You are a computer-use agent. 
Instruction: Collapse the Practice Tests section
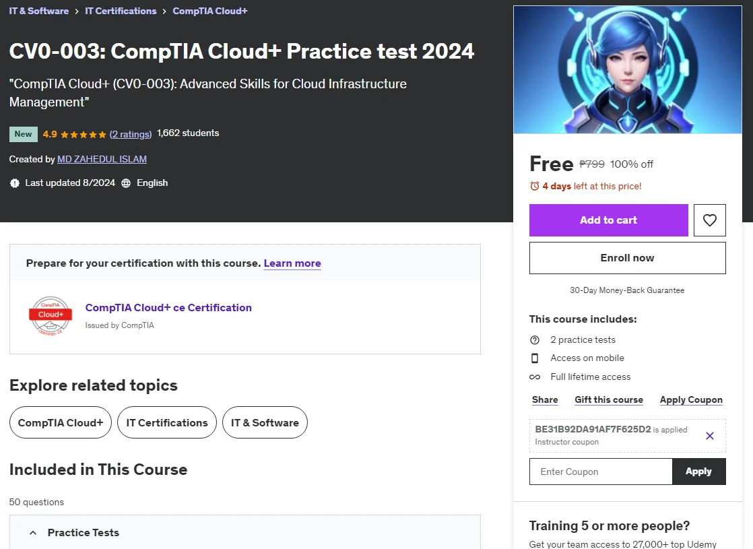point(32,533)
